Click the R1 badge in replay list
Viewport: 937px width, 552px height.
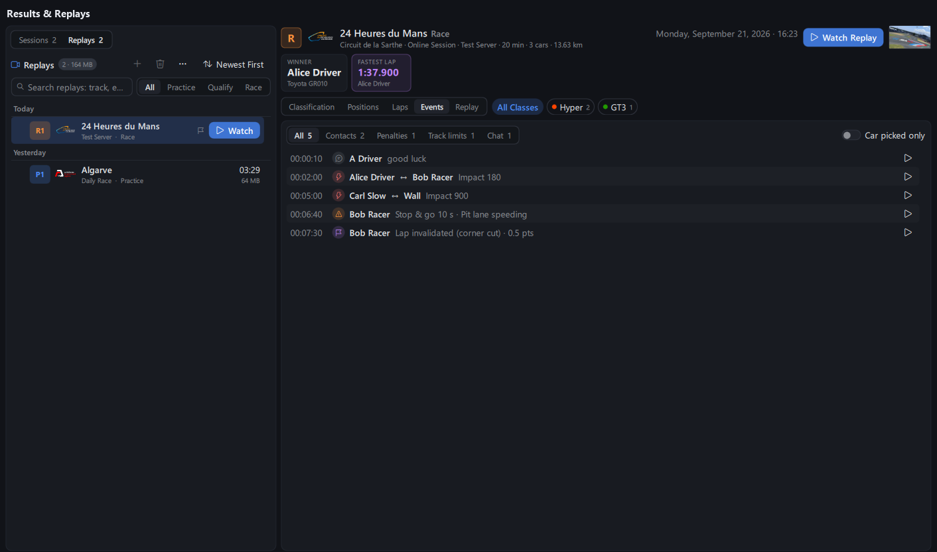pos(40,131)
